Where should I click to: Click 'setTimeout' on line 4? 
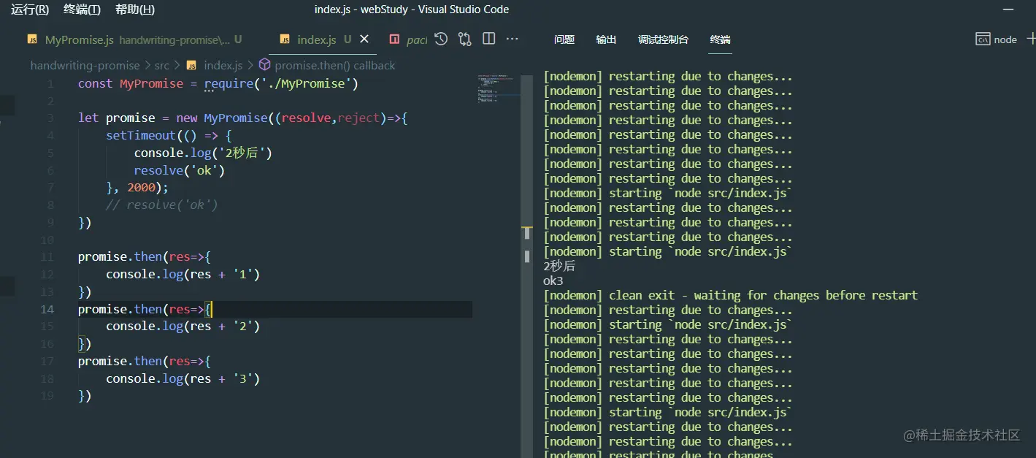141,135
